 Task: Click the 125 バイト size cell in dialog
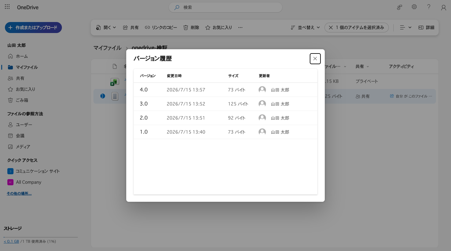point(238,104)
